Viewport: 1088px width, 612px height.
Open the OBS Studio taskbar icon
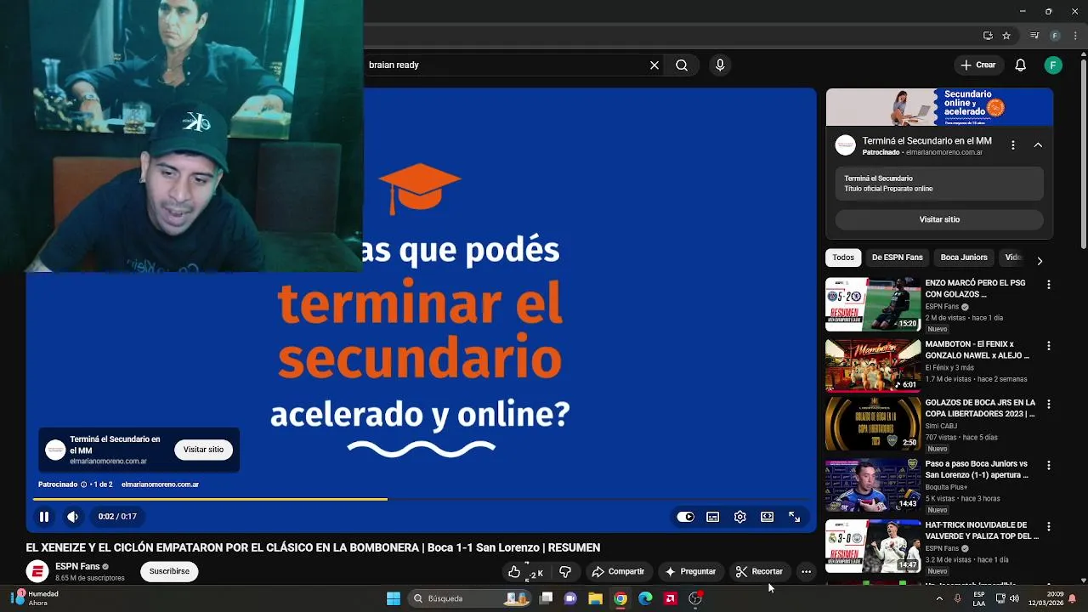695,598
